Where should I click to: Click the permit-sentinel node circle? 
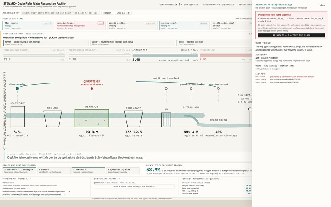pyautogui.click(x=191, y=88)
